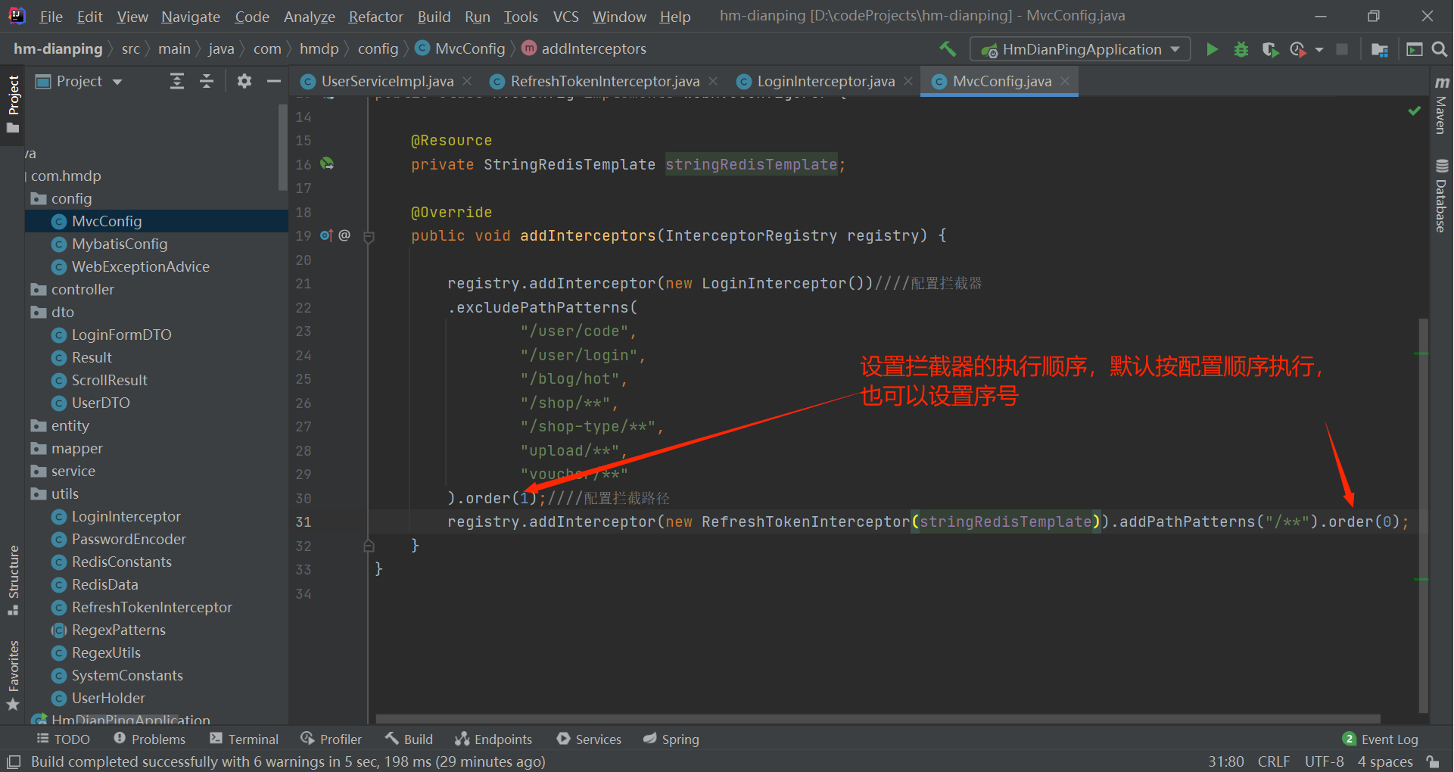Click the Profiler run icon in toolbar
The image size is (1454, 772).
point(1298,49)
